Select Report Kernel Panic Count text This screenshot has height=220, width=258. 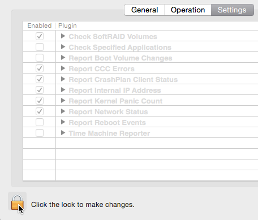[115, 101]
